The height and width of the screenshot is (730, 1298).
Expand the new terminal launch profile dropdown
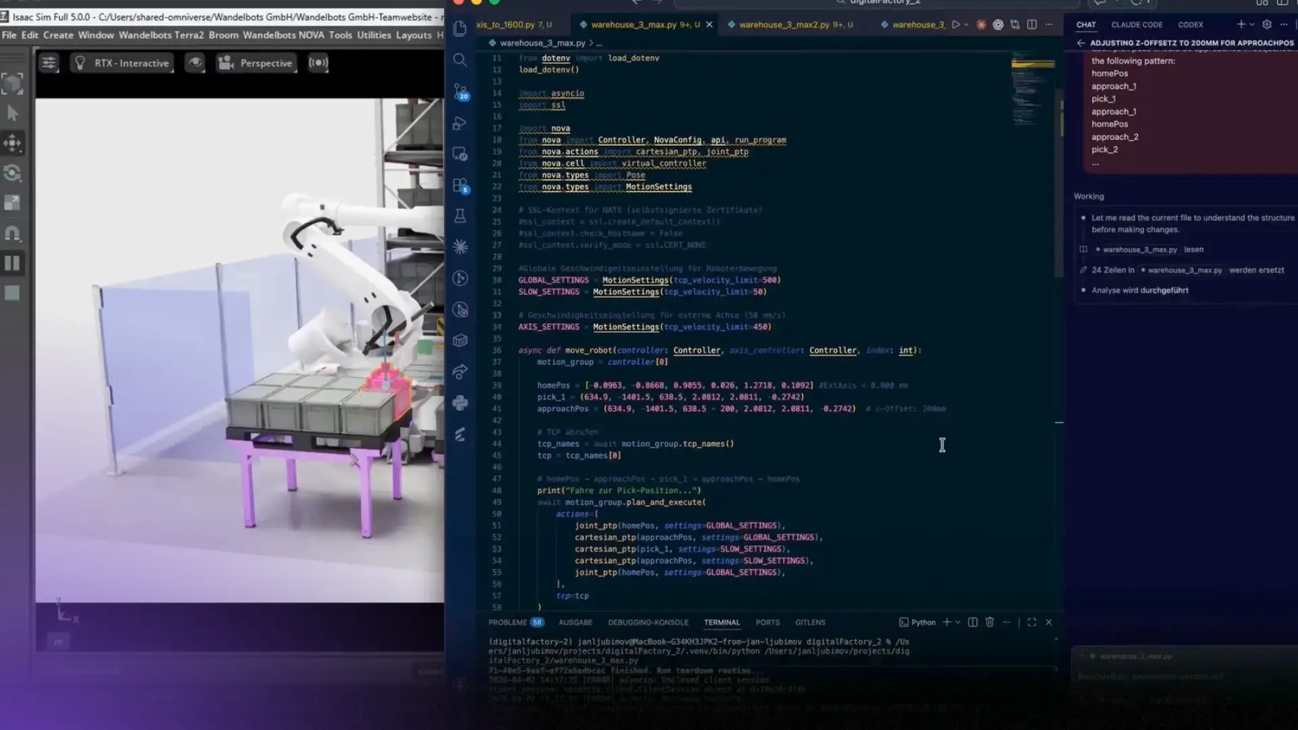958,622
